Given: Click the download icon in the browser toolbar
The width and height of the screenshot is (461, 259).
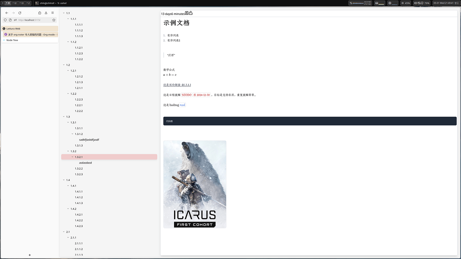Looking at the screenshot, I should point(46,13).
